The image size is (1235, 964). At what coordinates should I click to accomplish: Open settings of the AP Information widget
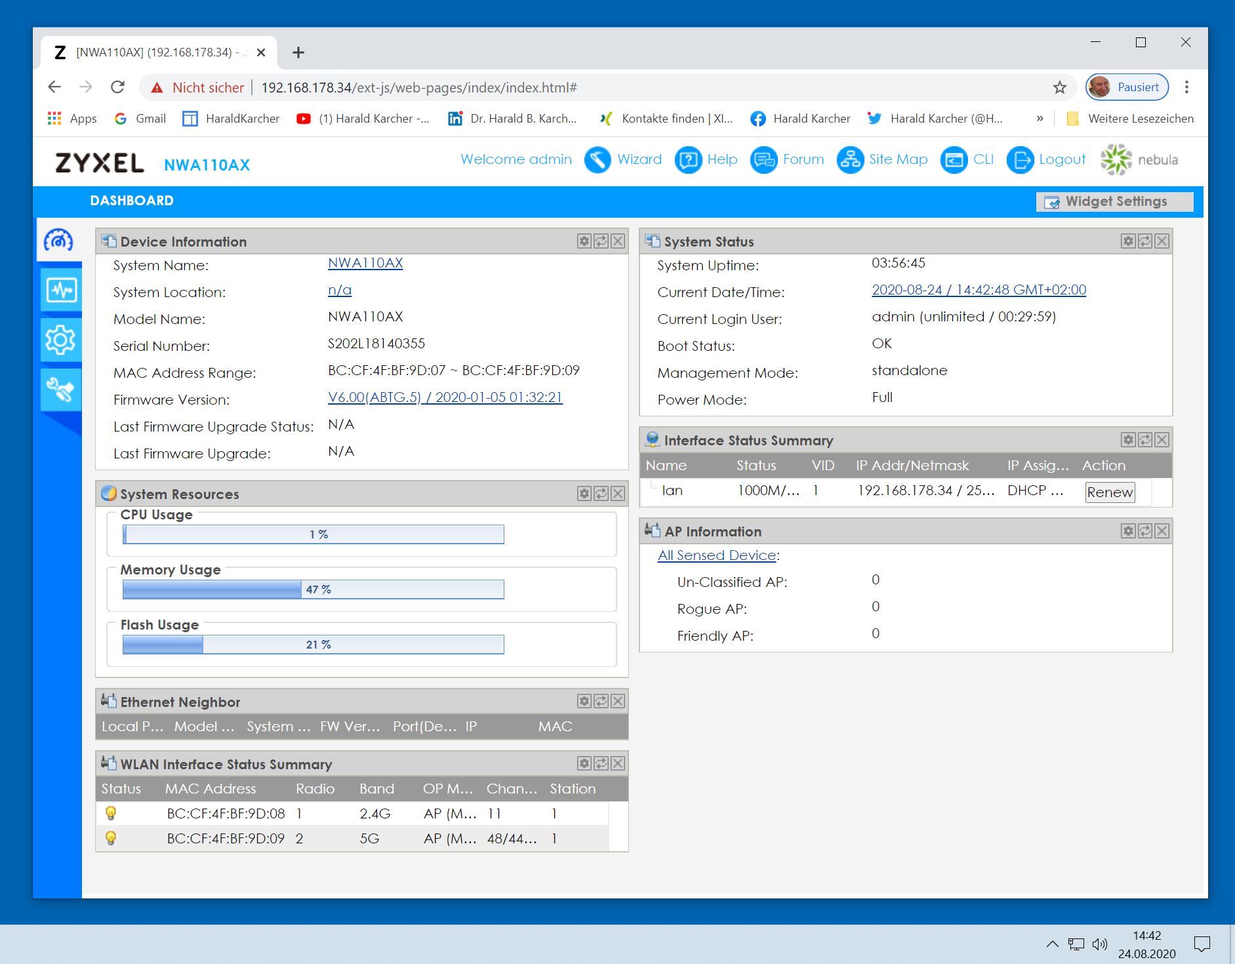tap(1128, 531)
